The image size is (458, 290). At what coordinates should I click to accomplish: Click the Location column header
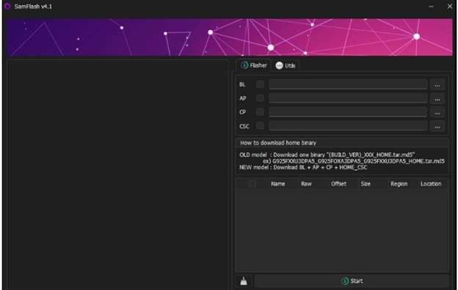[x=431, y=184]
